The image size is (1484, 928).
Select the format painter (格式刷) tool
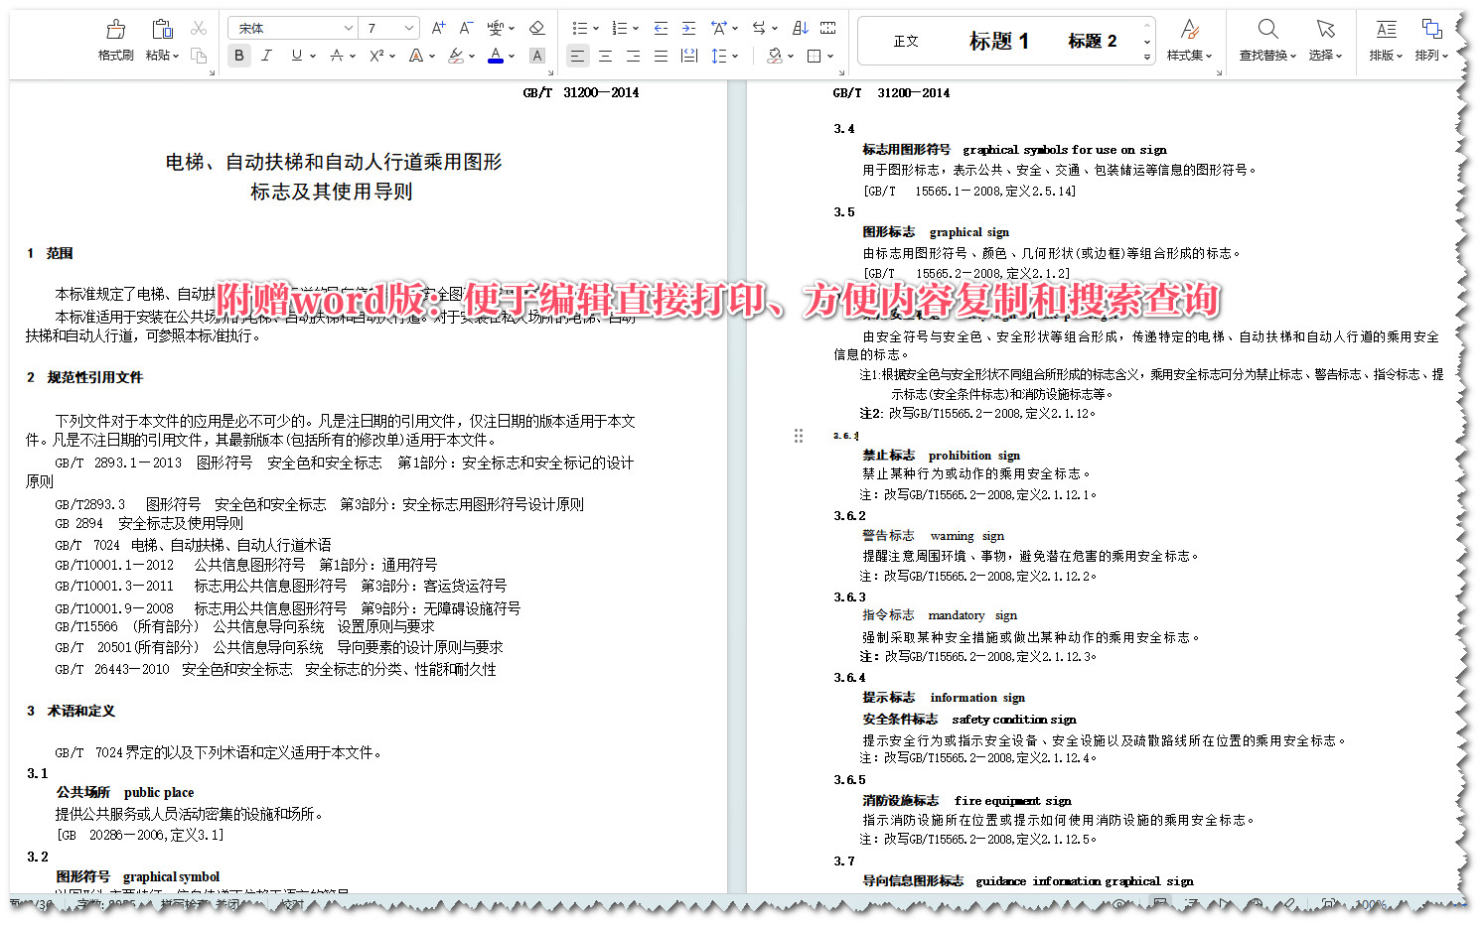114,40
